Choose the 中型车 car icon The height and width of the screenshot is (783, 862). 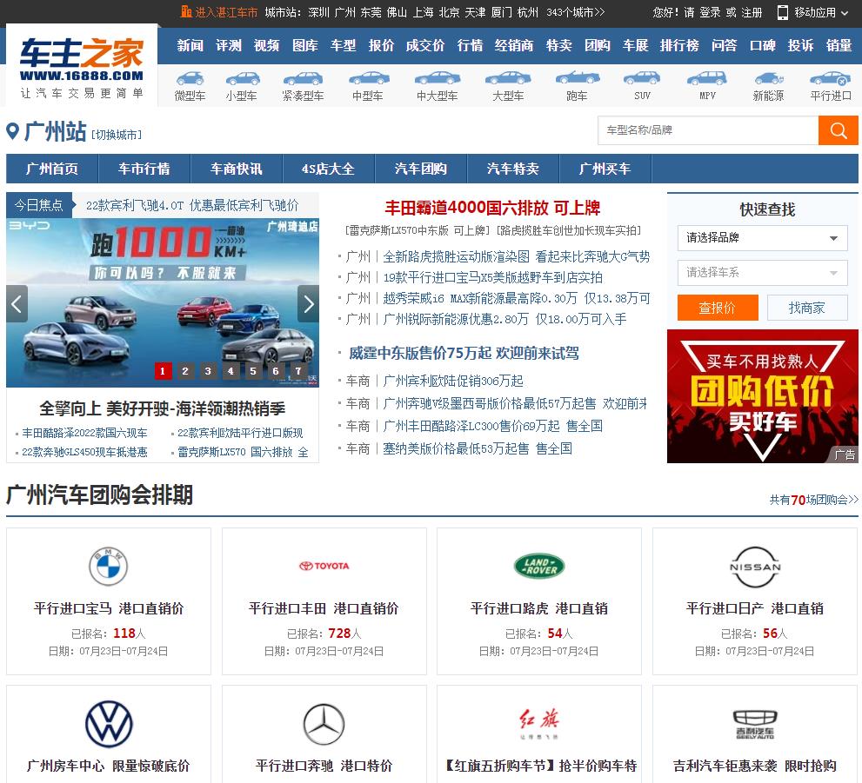tap(368, 80)
